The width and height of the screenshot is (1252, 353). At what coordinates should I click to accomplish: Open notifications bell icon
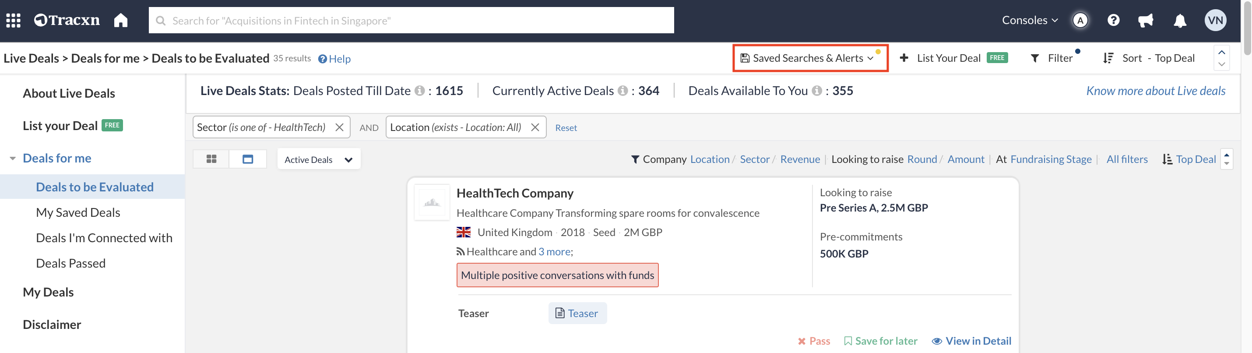click(1180, 21)
